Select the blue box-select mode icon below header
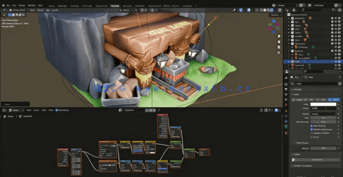 [10, 15]
